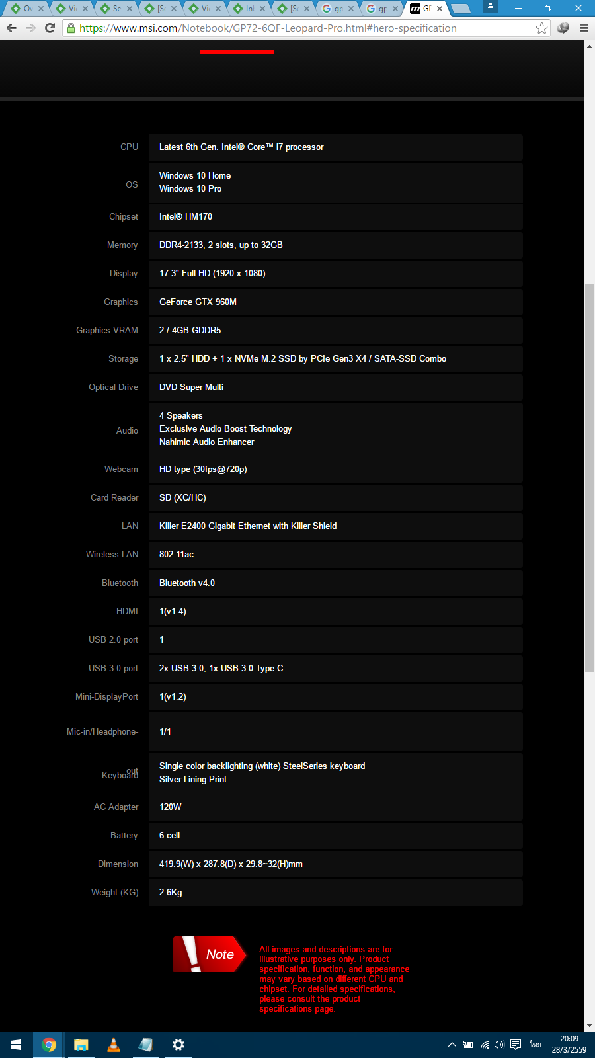Open the Chrome user profile button
Viewport: 595px width, 1058px height.
[x=491, y=6]
